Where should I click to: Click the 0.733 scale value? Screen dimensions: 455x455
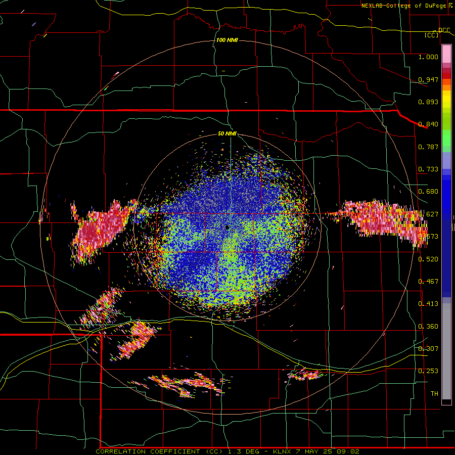click(x=428, y=169)
